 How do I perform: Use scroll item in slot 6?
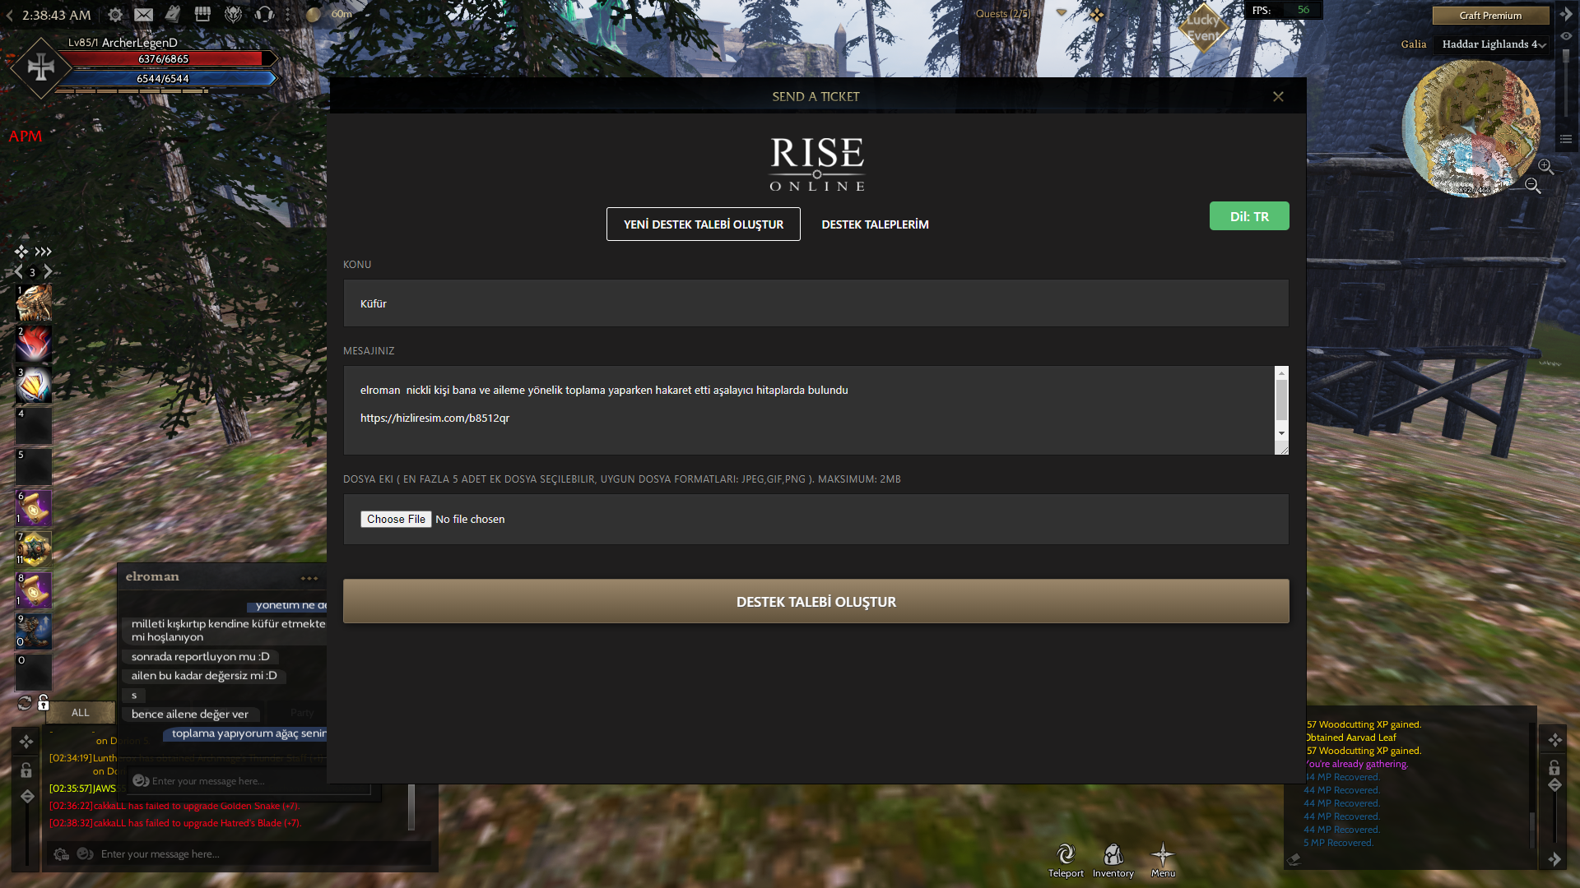(x=34, y=508)
